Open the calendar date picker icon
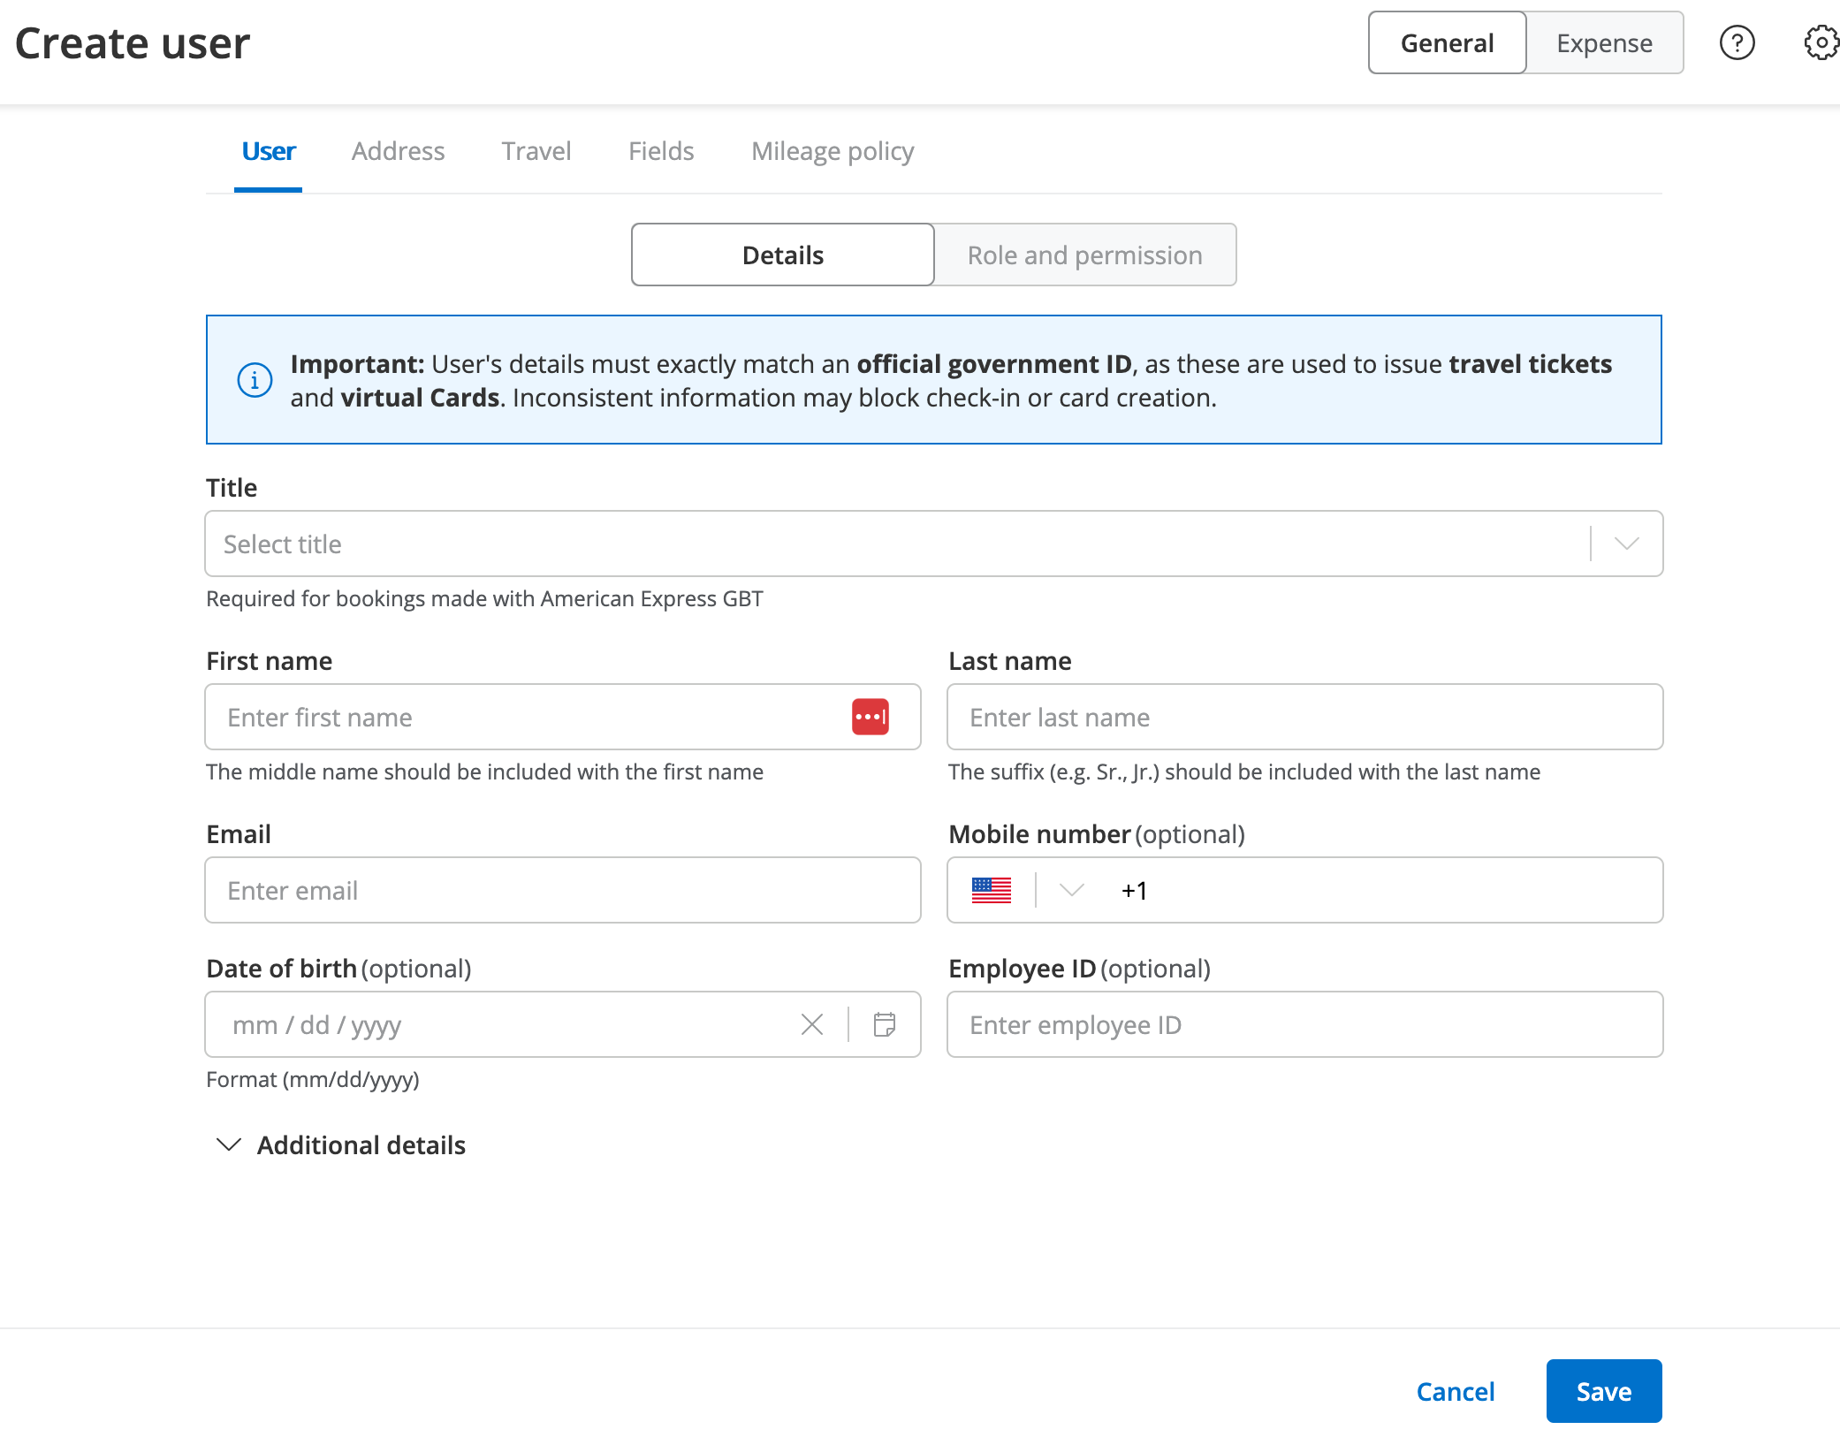 click(884, 1024)
